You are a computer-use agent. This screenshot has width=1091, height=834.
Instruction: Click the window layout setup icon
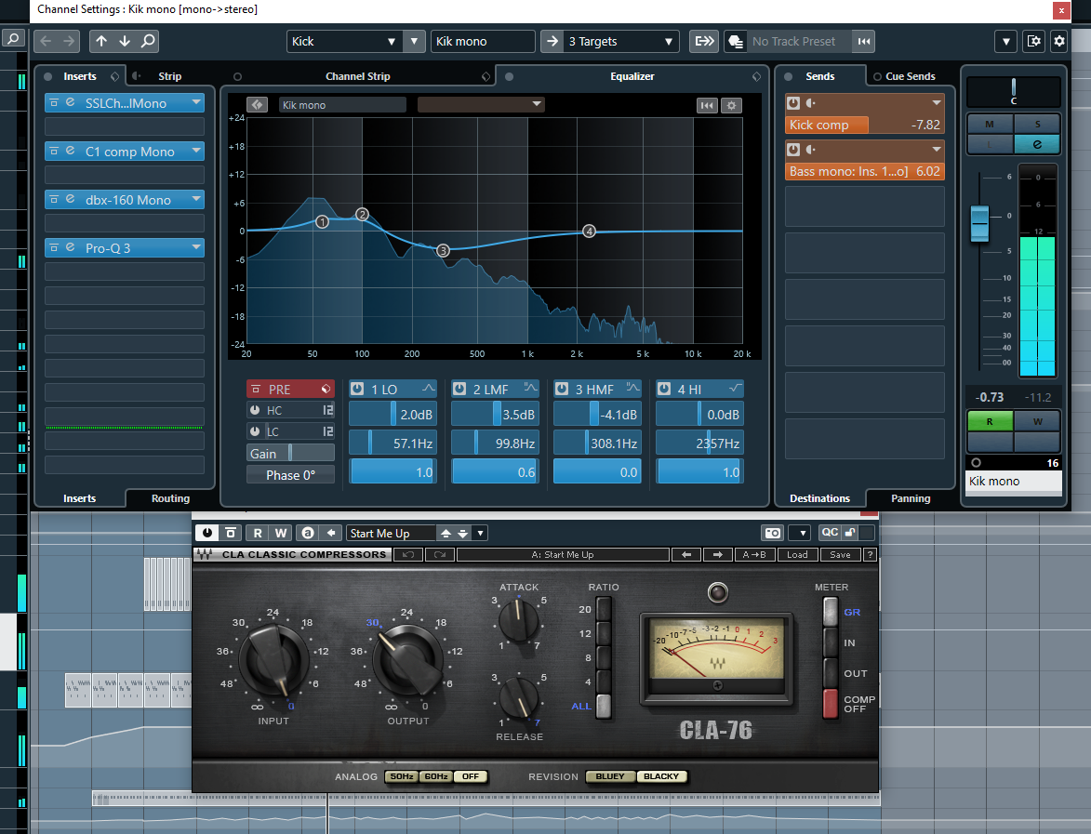pos(1034,41)
